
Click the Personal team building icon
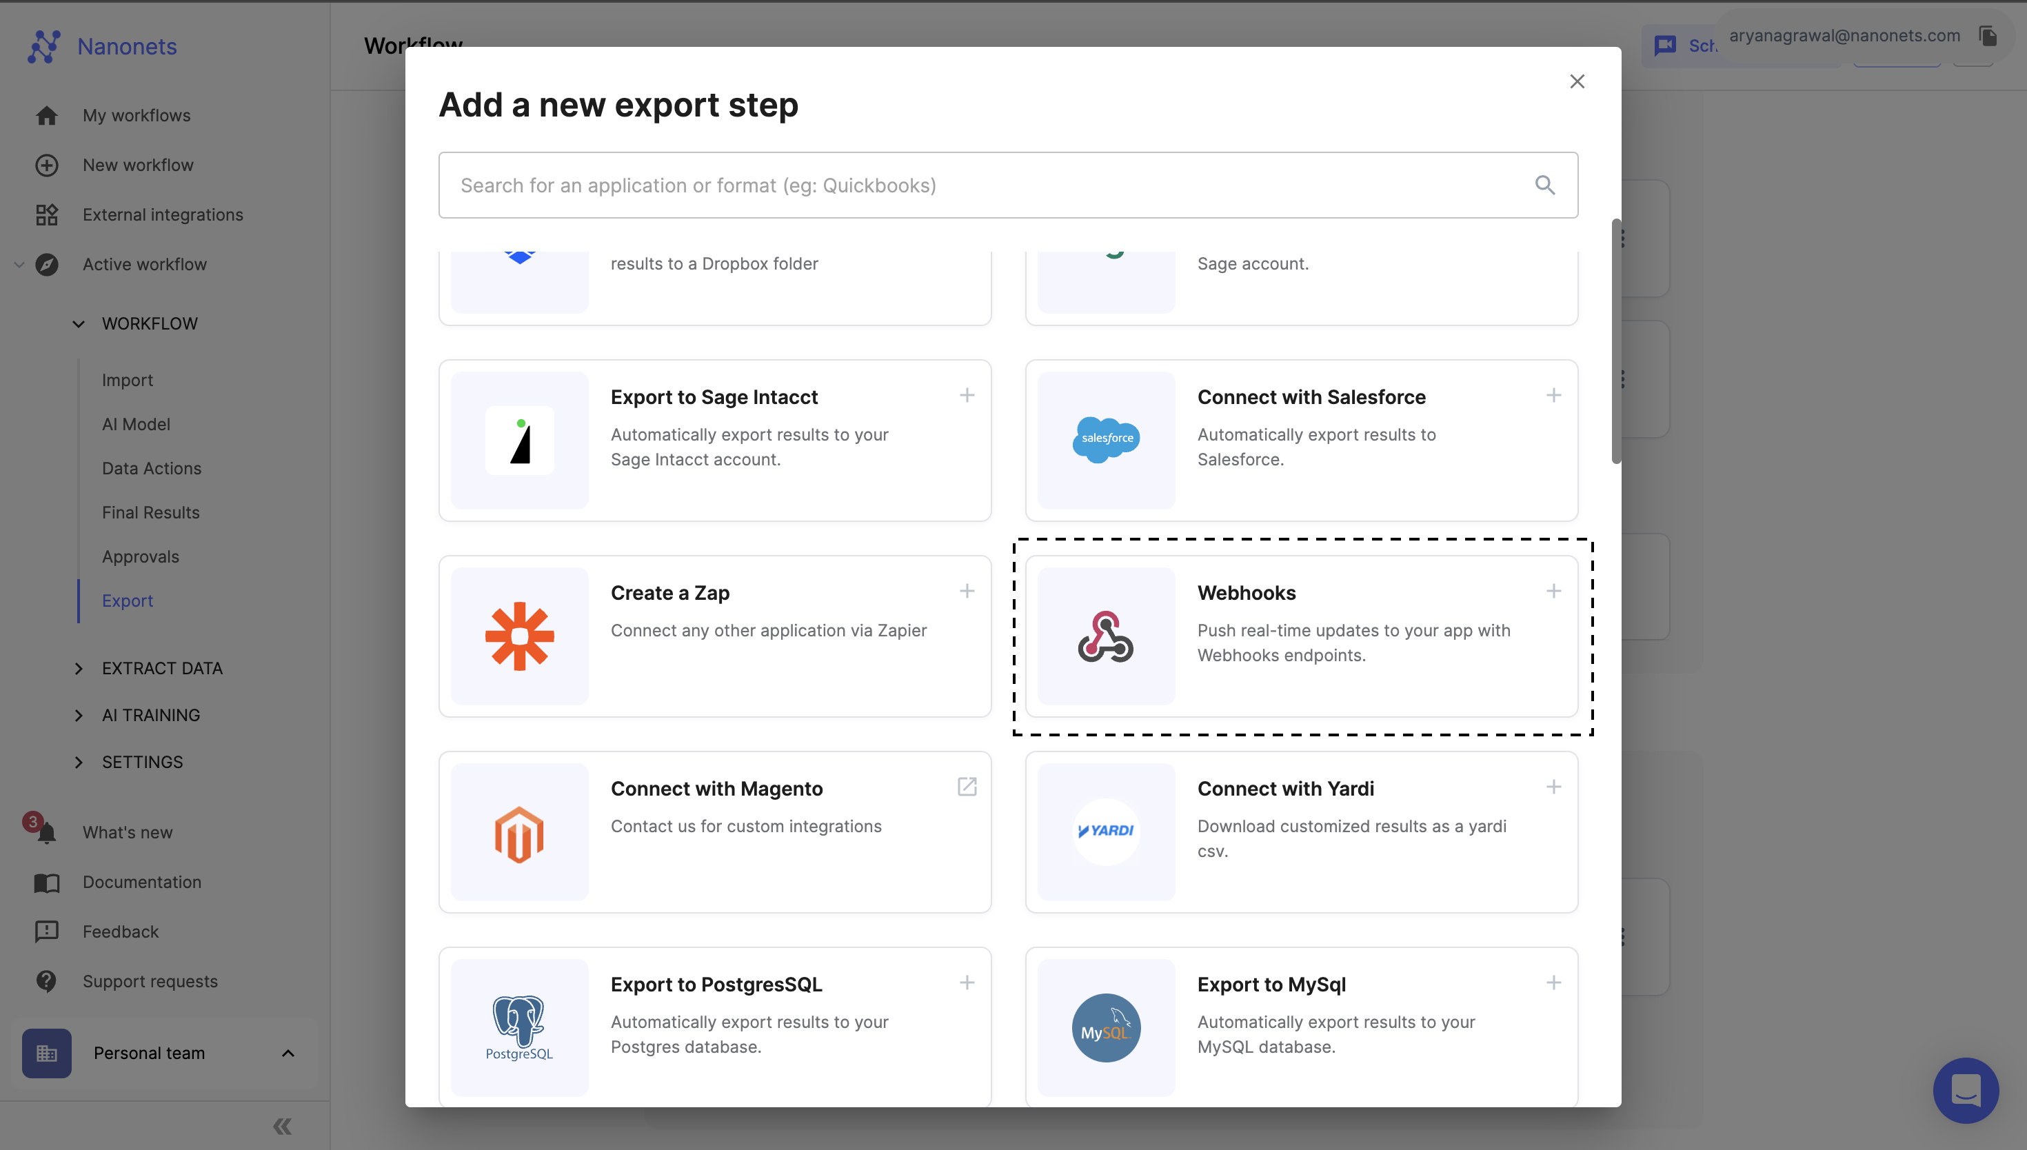(47, 1053)
